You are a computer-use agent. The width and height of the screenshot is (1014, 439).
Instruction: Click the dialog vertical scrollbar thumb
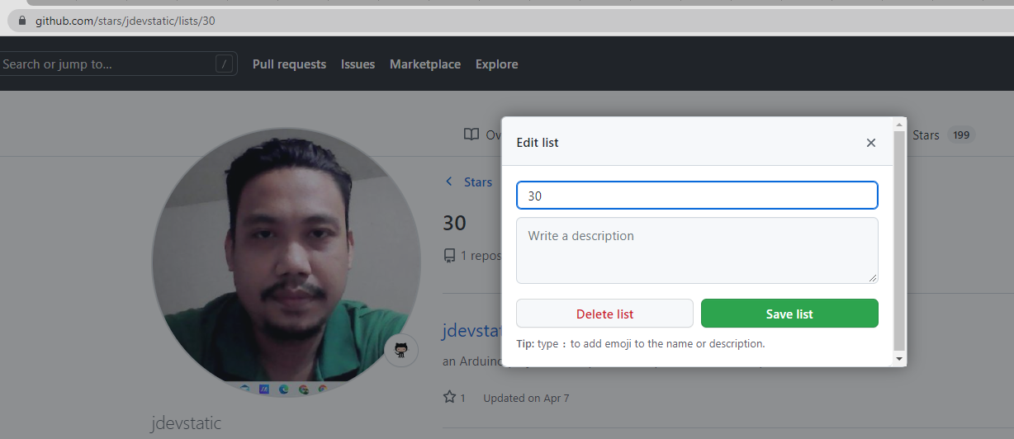click(900, 241)
